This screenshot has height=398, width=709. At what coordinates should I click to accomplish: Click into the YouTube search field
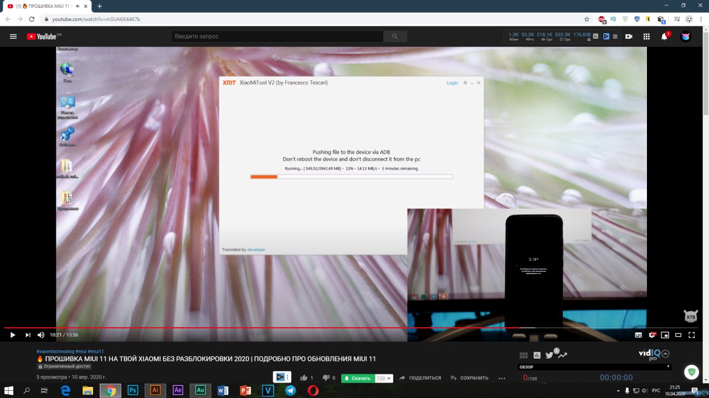(x=277, y=36)
